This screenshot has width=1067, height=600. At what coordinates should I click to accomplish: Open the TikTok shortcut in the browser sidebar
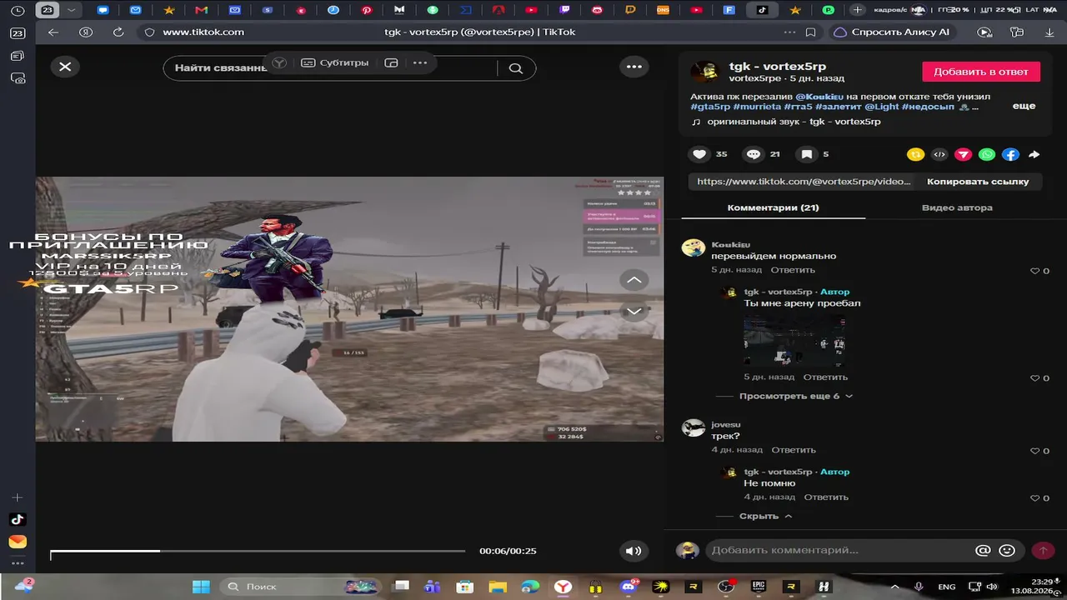18,519
